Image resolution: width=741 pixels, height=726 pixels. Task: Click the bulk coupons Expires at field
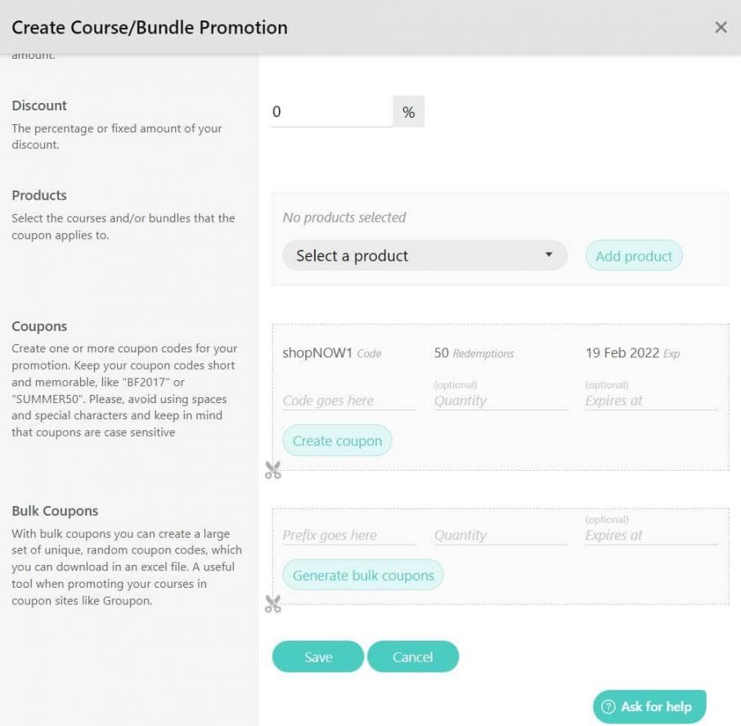point(651,536)
